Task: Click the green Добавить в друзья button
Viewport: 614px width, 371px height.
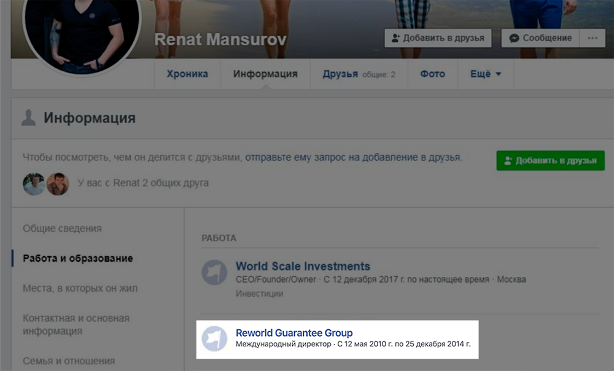Action: tap(551, 160)
